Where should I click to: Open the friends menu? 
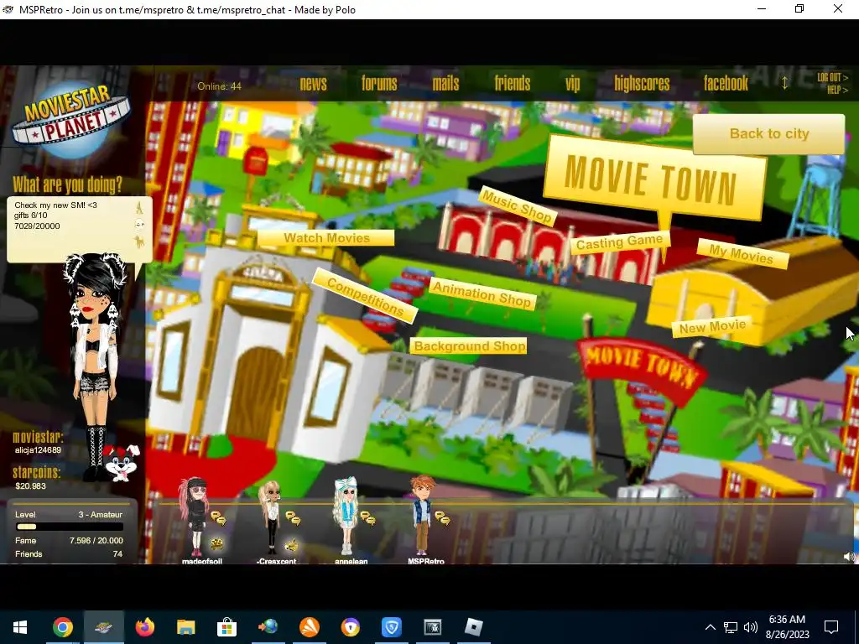513,83
